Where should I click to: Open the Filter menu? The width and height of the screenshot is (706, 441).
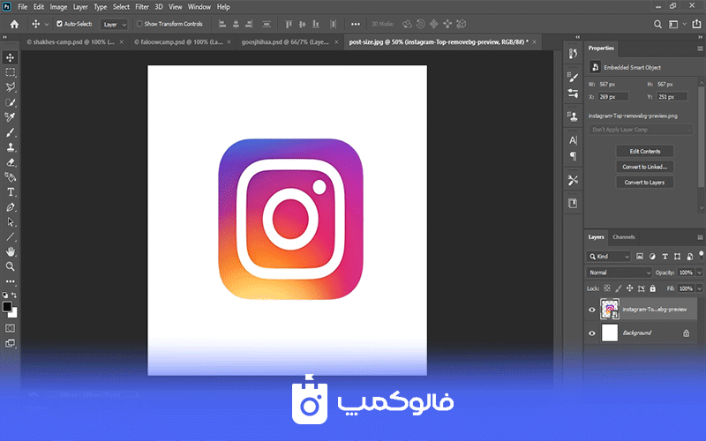142,7
